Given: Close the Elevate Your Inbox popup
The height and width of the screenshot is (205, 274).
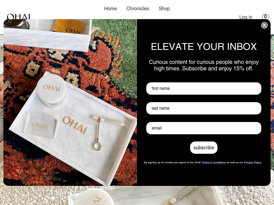Looking at the screenshot, I should (x=264, y=25).
